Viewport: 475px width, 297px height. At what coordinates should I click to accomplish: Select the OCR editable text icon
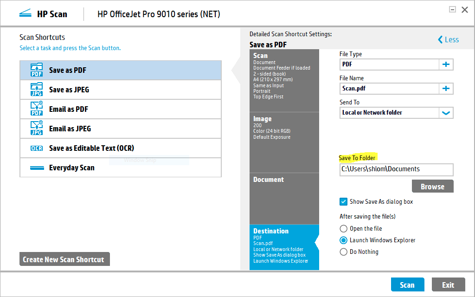[36, 148]
